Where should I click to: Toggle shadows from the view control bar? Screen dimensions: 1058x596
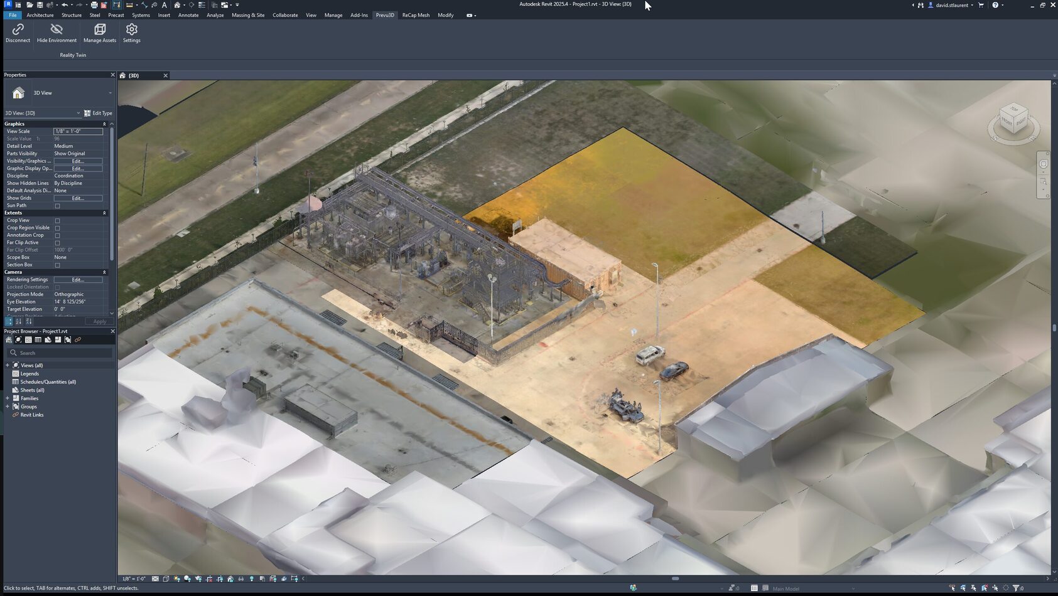[187, 578]
